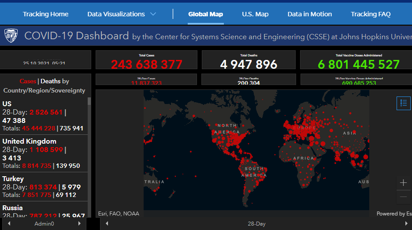Image resolution: width=412 pixels, height=230 pixels.
Task: Click the Powered by Esri link
Action: tap(394, 213)
